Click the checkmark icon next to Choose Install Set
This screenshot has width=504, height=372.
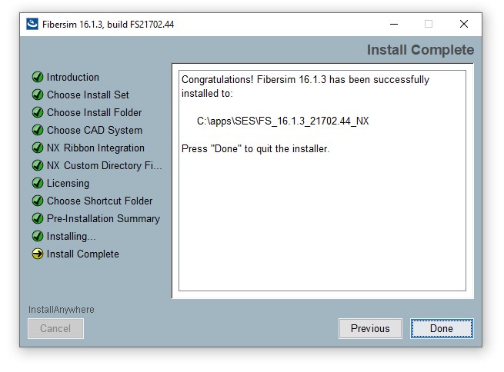point(38,95)
